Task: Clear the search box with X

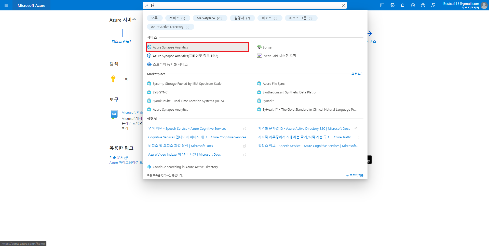Action: click(x=344, y=5)
